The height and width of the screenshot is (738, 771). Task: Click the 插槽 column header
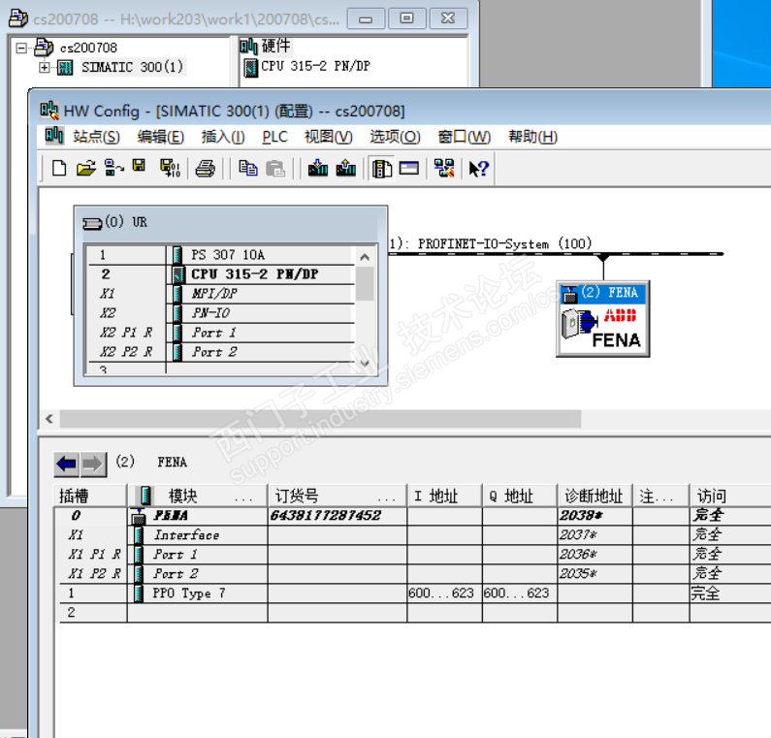pyautogui.click(x=90, y=496)
